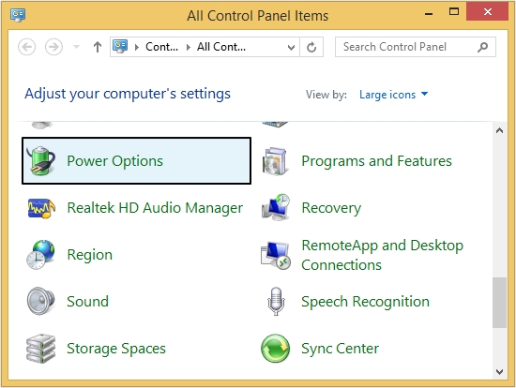Image resolution: width=516 pixels, height=388 pixels.
Task: Open the Storage Spaces link
Action: tap(116, 349)
